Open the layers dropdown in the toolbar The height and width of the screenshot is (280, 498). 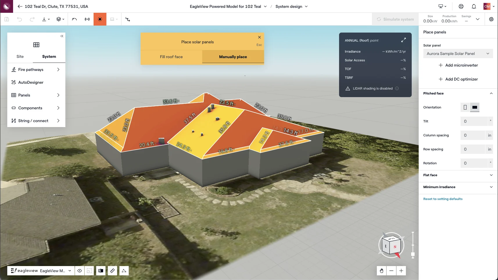[x=60, y=19]
